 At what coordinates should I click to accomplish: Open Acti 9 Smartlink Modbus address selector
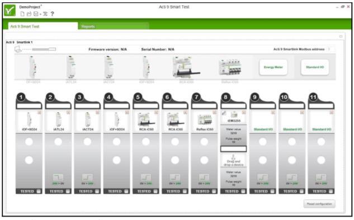tap(331, 49)
